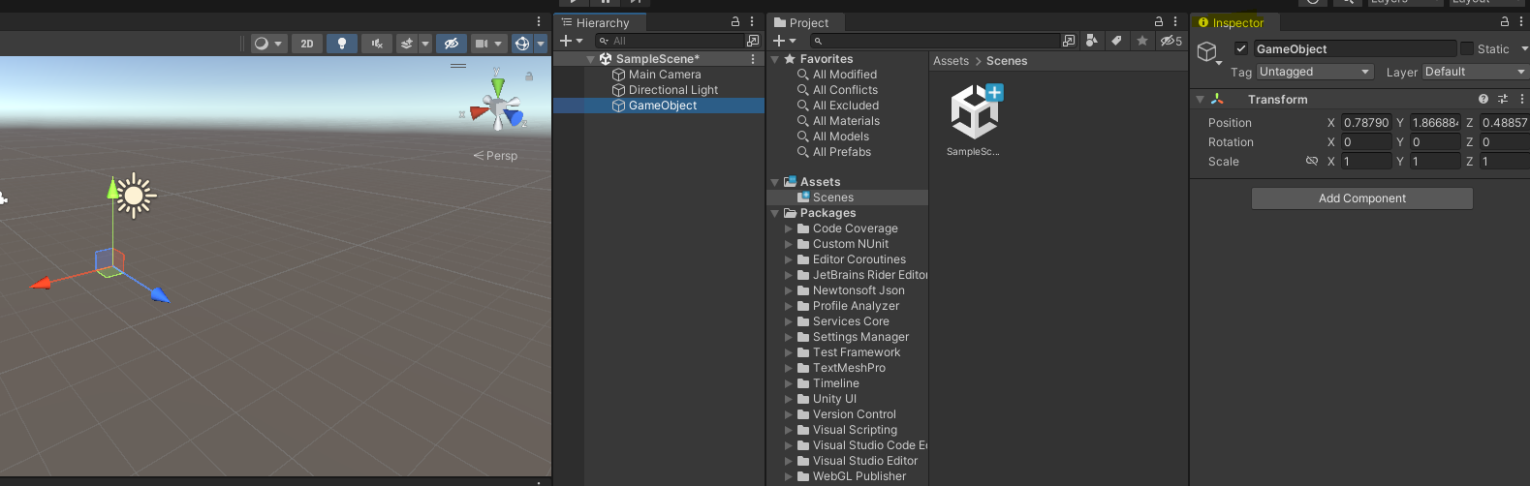Open Scene camera settings dropdown
The height and width of the screenshot is (486, 1530).
click(x=488, y=44)
